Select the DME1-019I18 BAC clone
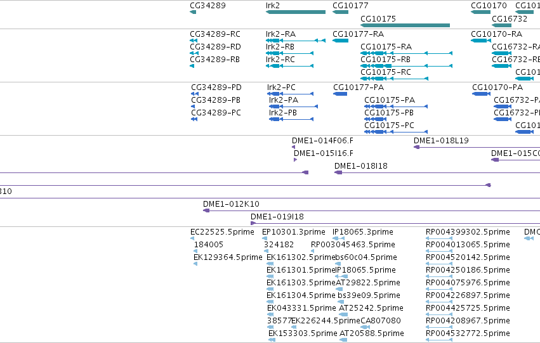 point(277,217)
